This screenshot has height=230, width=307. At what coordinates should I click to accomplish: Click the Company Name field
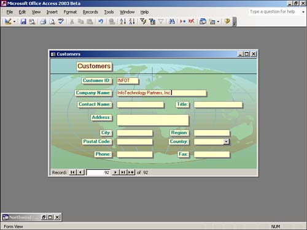coord(161,93)
